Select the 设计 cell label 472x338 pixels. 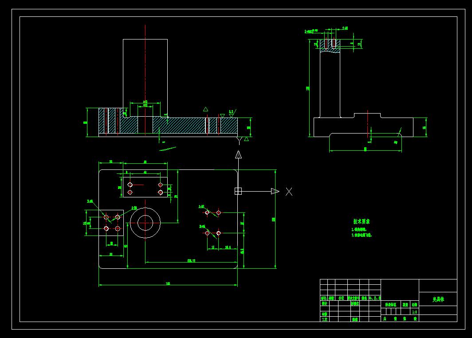tap(324, 303)
